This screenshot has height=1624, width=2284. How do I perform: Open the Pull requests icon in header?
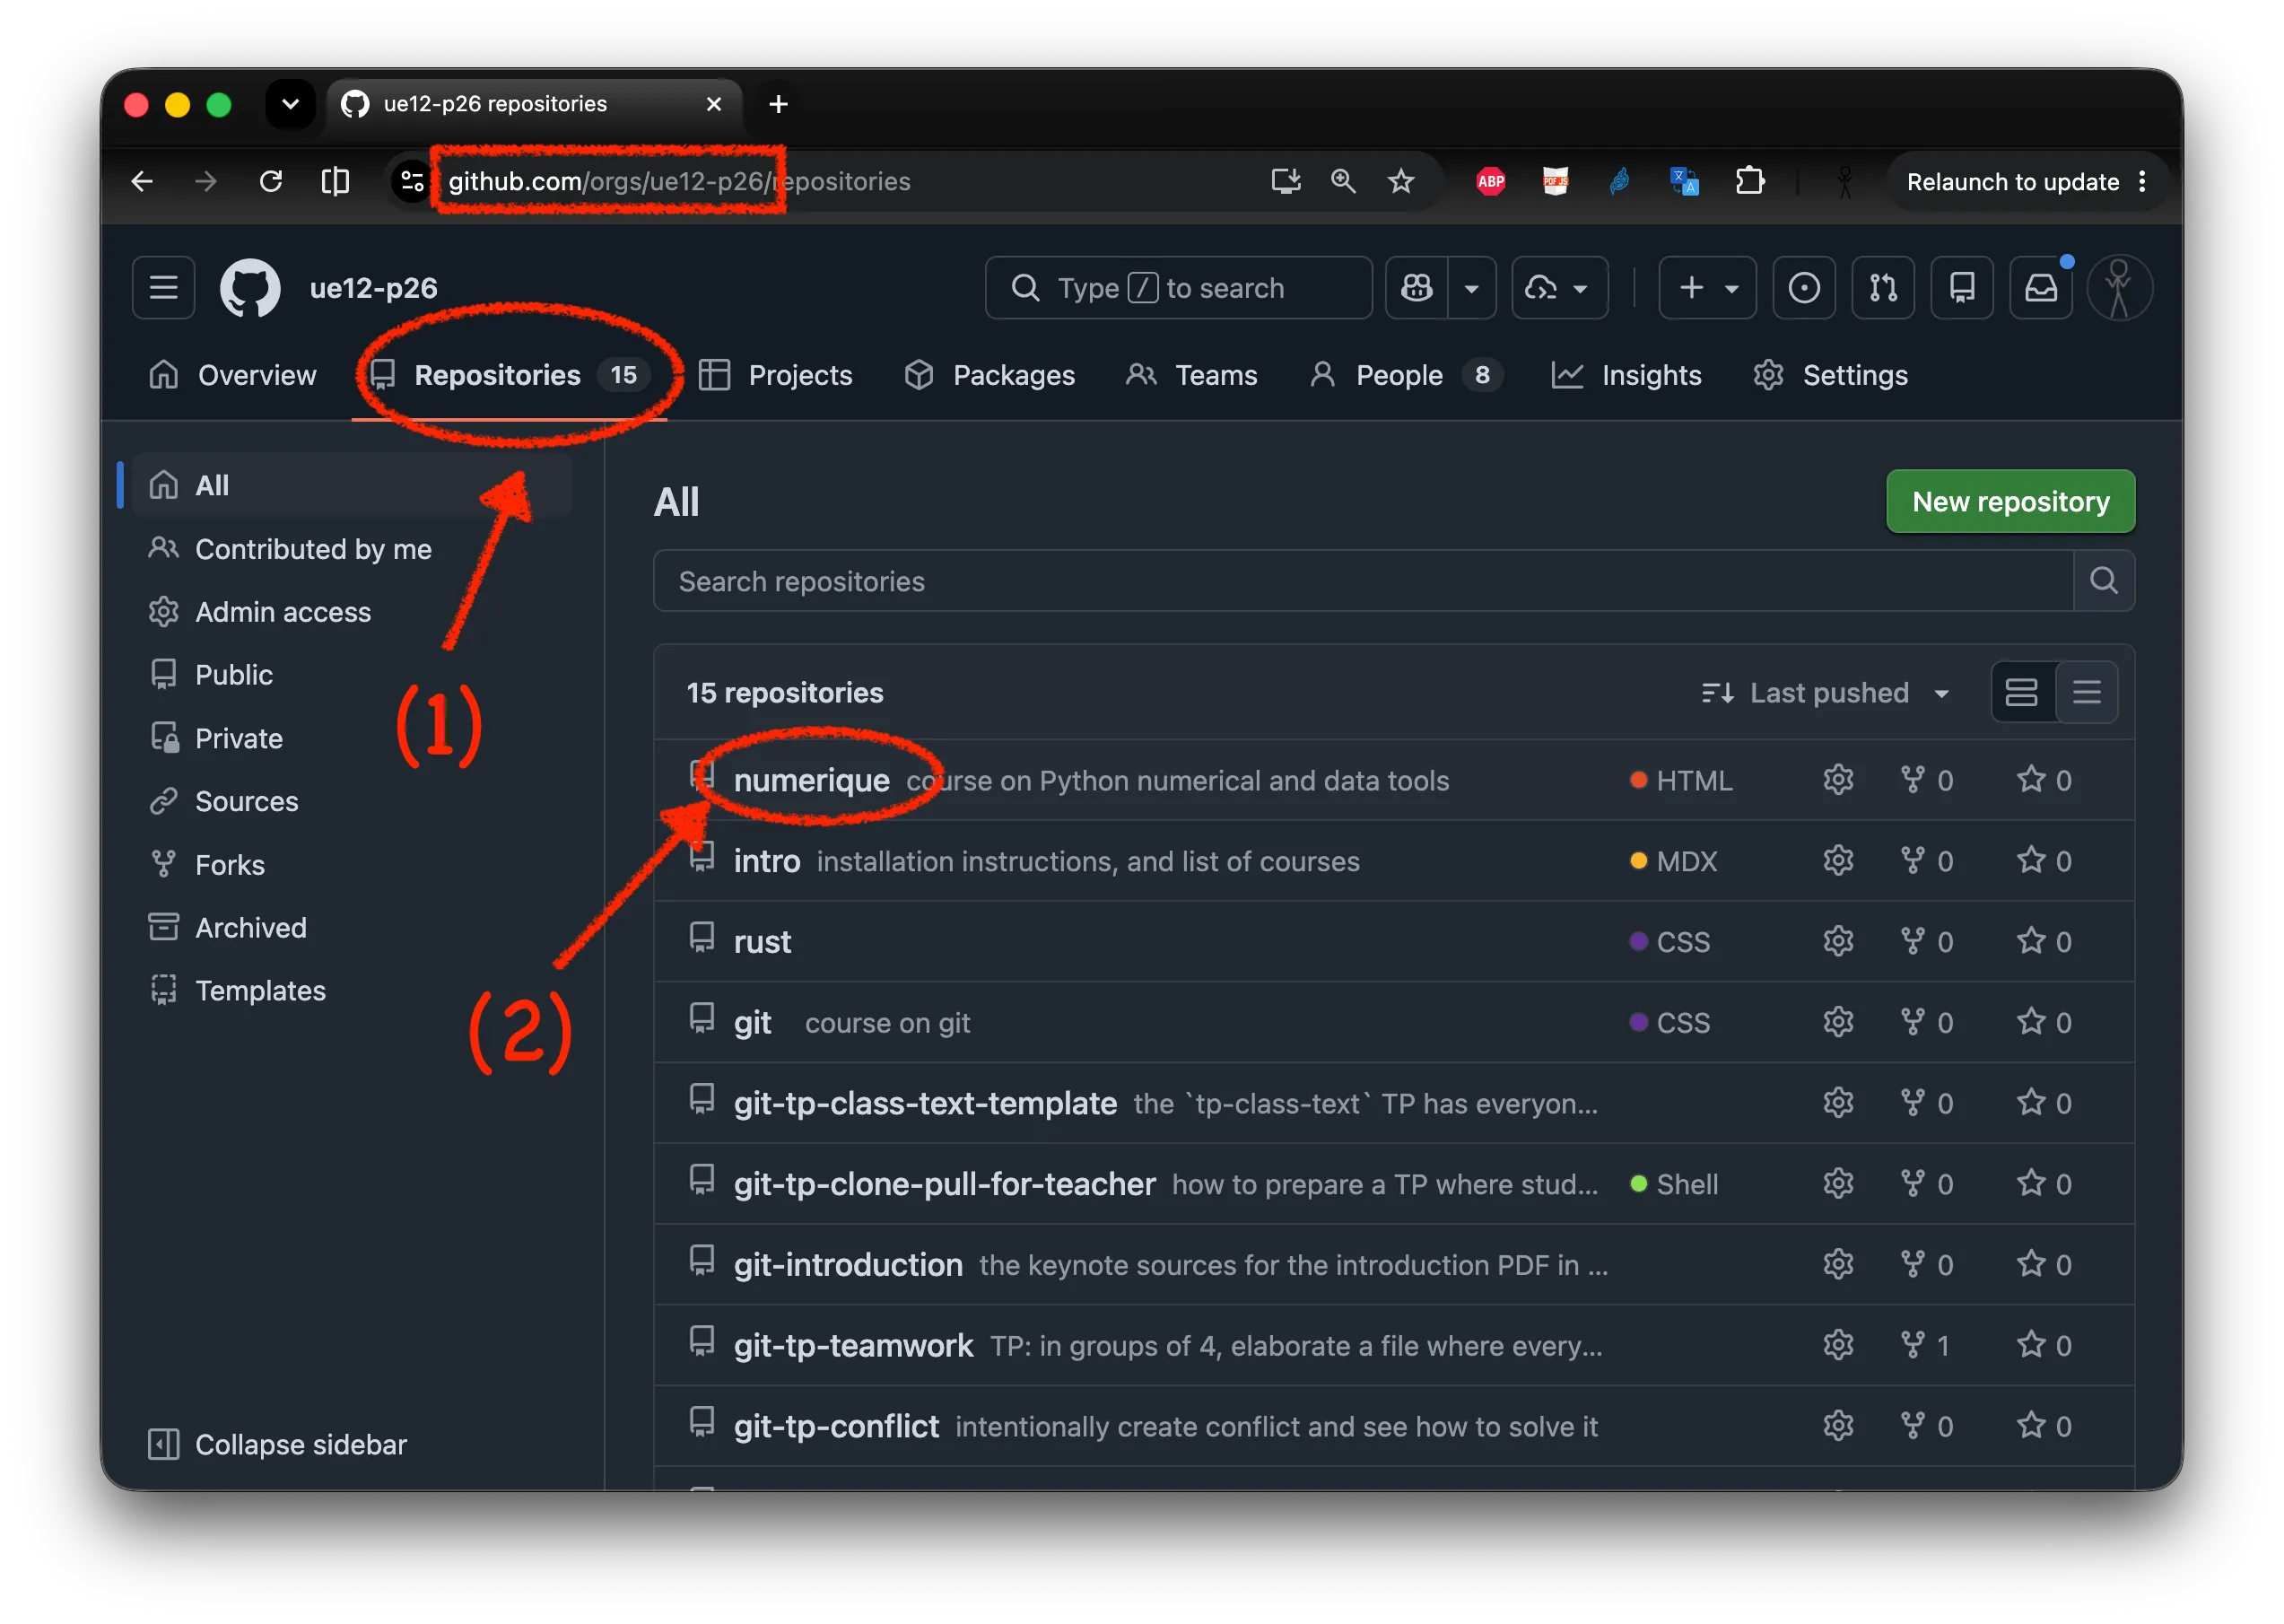(x=1882, y=288)
